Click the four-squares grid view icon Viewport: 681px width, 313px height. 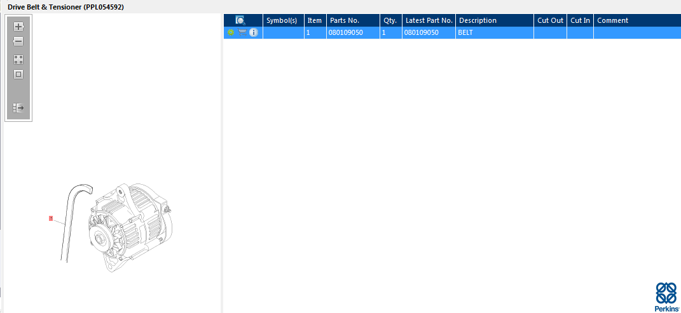tap(18, 60)
